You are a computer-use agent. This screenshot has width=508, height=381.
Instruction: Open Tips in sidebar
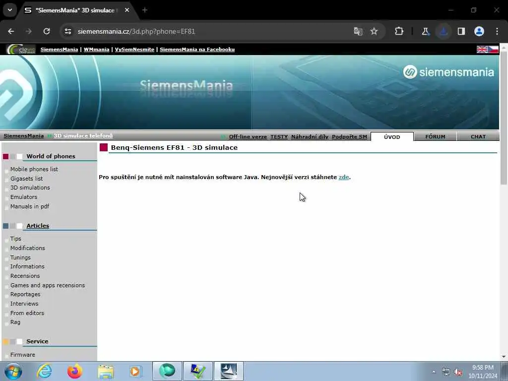click(15, 239)
